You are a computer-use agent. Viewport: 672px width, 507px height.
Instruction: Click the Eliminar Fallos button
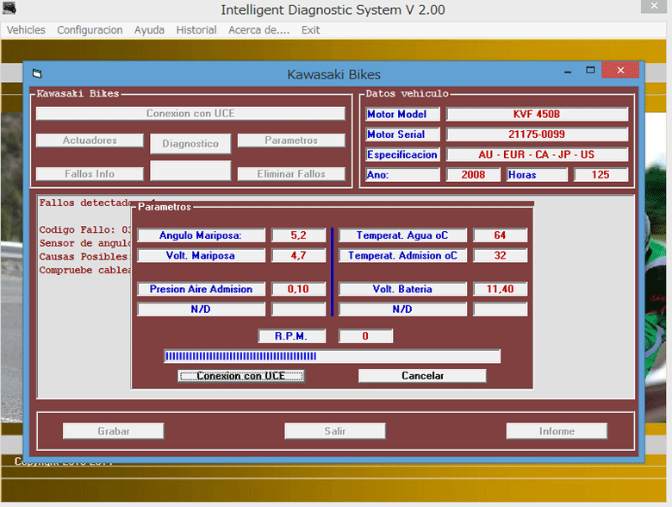[291, 173]
